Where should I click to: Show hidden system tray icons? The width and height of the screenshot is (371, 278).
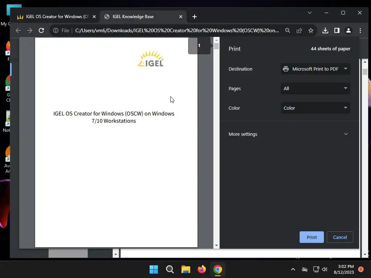pyautogui.click(x=293, y=269)
